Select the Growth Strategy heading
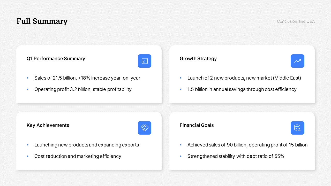Screen dimensions: 331x186 [x=198, y=59]
